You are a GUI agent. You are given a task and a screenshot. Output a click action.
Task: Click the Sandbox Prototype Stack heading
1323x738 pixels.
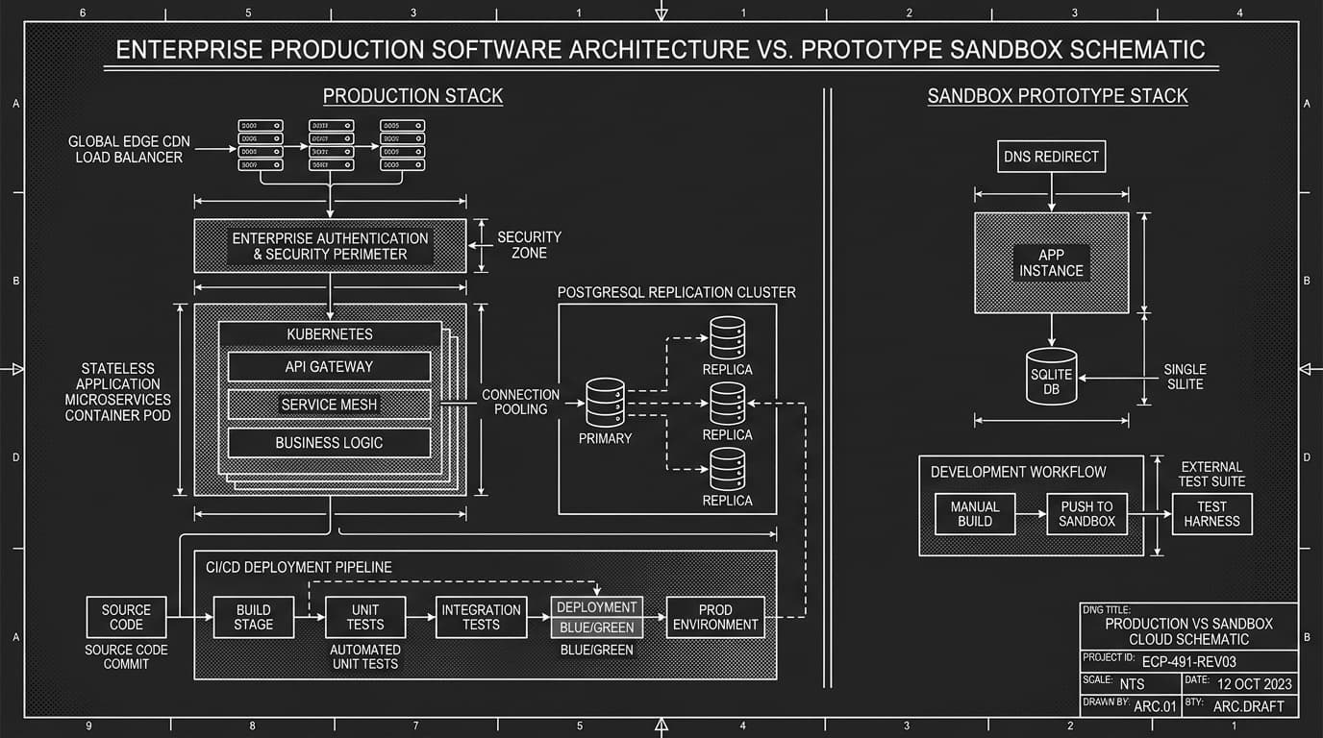(1058, 96)
